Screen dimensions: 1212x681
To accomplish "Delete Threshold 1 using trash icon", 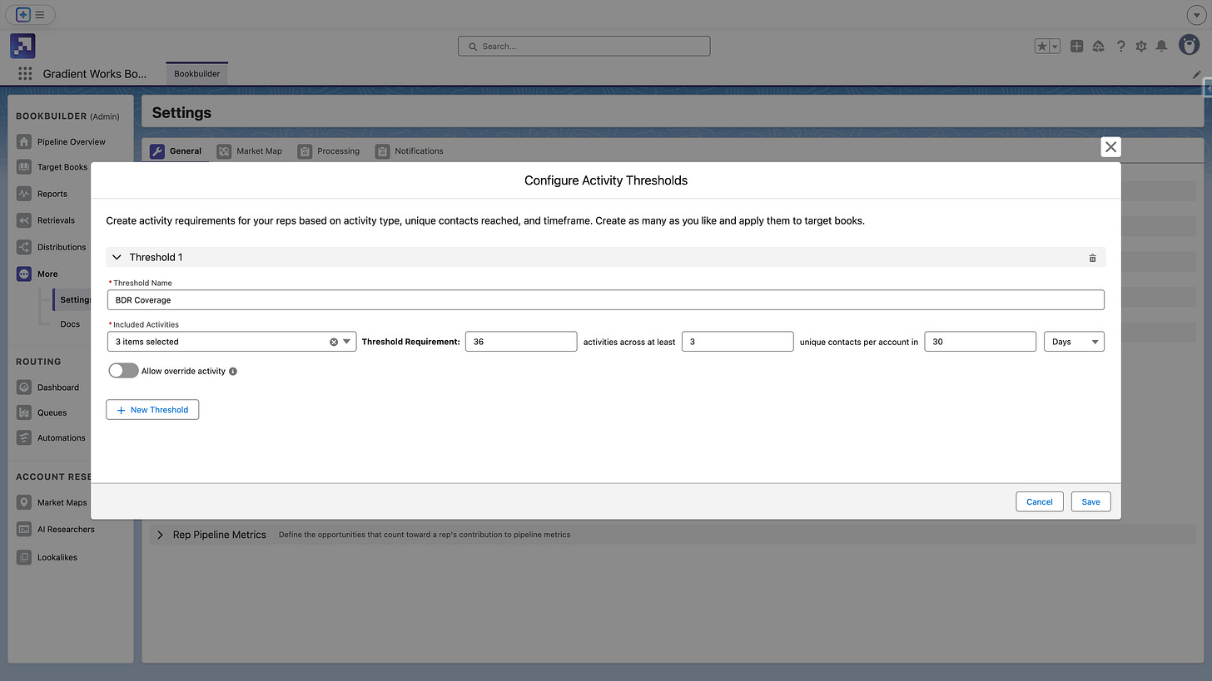I will (x=1092, y=258).
